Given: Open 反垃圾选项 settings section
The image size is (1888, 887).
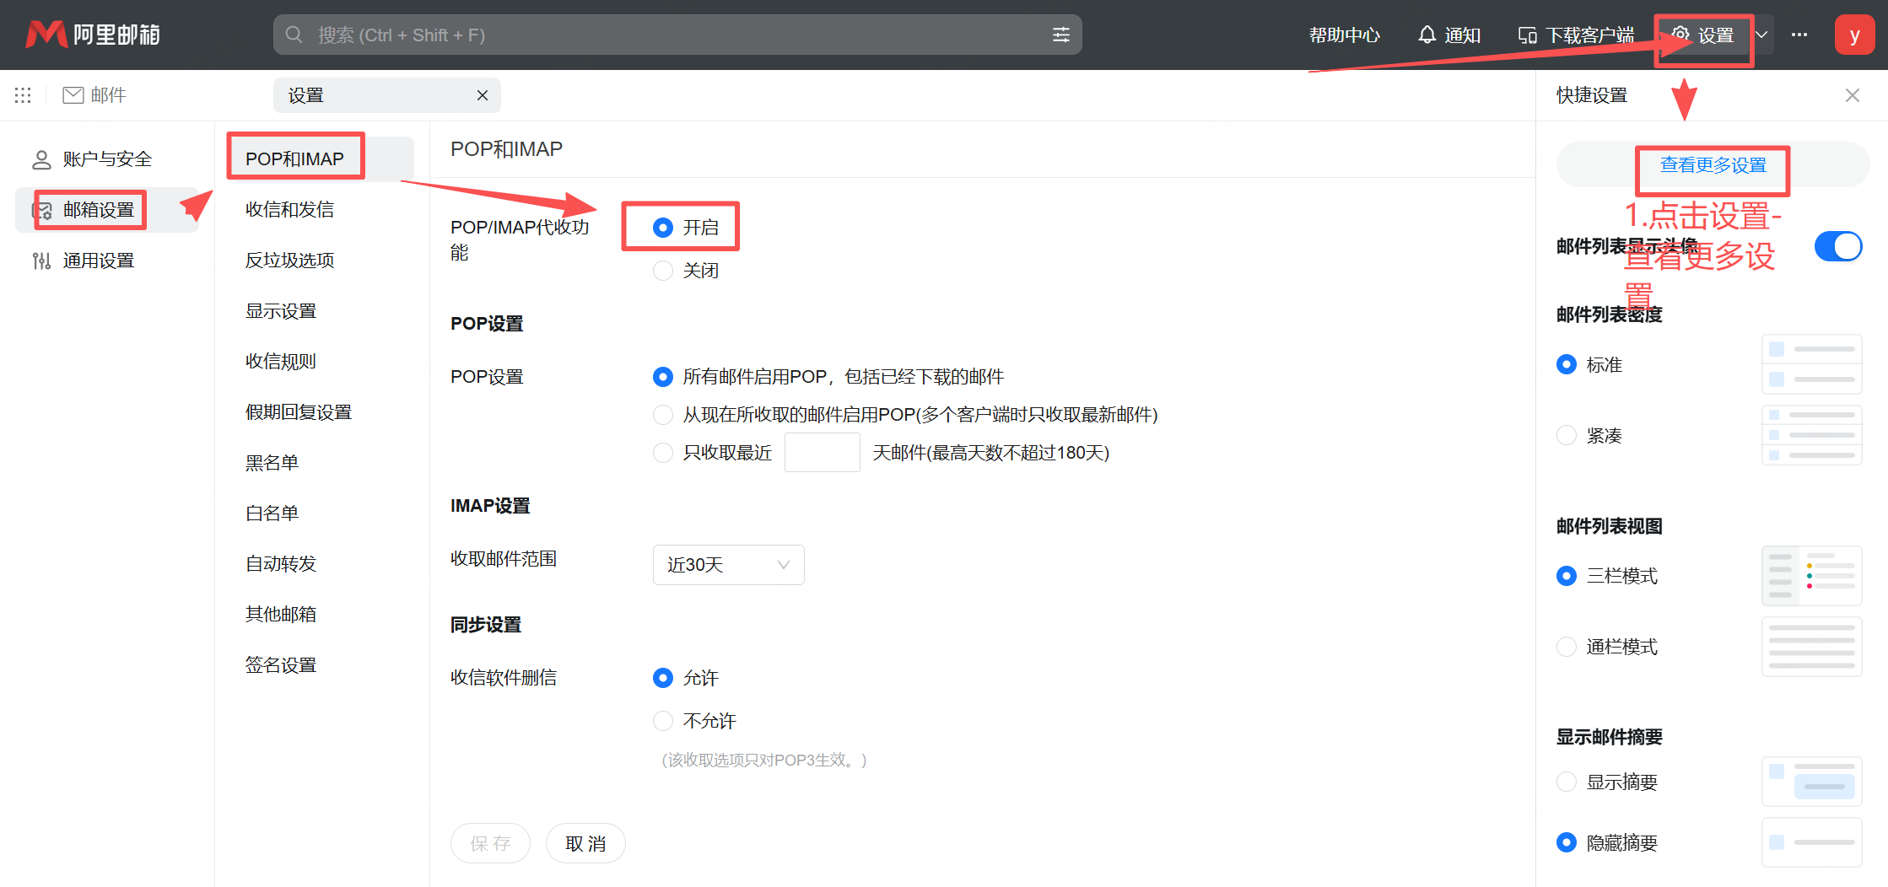Looking at the screenshot, I should (x=289, y=260).
